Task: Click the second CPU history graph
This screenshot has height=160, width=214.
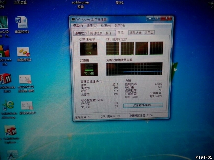Action: (x=127, y=48)
